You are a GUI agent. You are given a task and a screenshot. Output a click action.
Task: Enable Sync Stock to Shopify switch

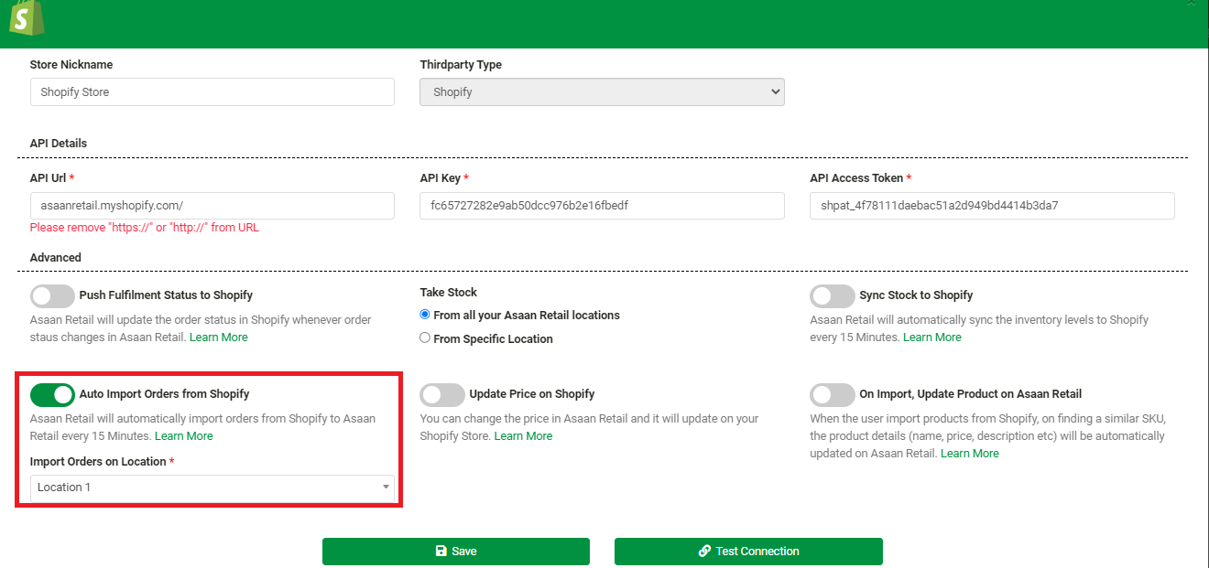[x=833, y=295]
